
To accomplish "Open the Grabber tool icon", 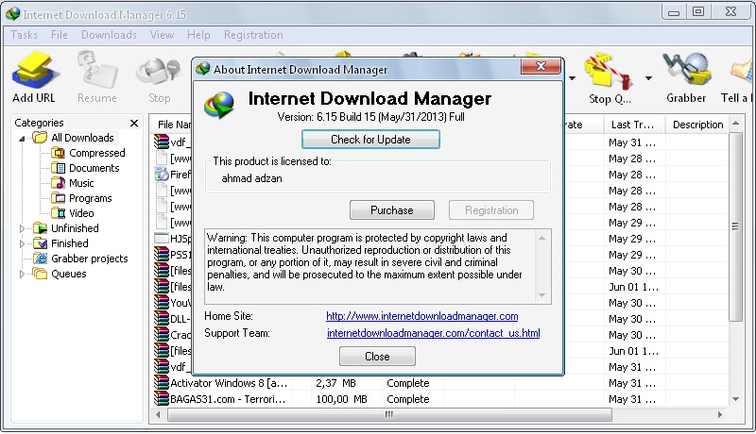I will tap(687, 71).
